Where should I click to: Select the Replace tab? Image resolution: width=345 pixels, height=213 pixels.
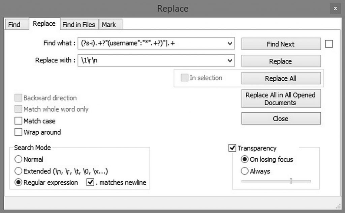[x=44, y=24]
